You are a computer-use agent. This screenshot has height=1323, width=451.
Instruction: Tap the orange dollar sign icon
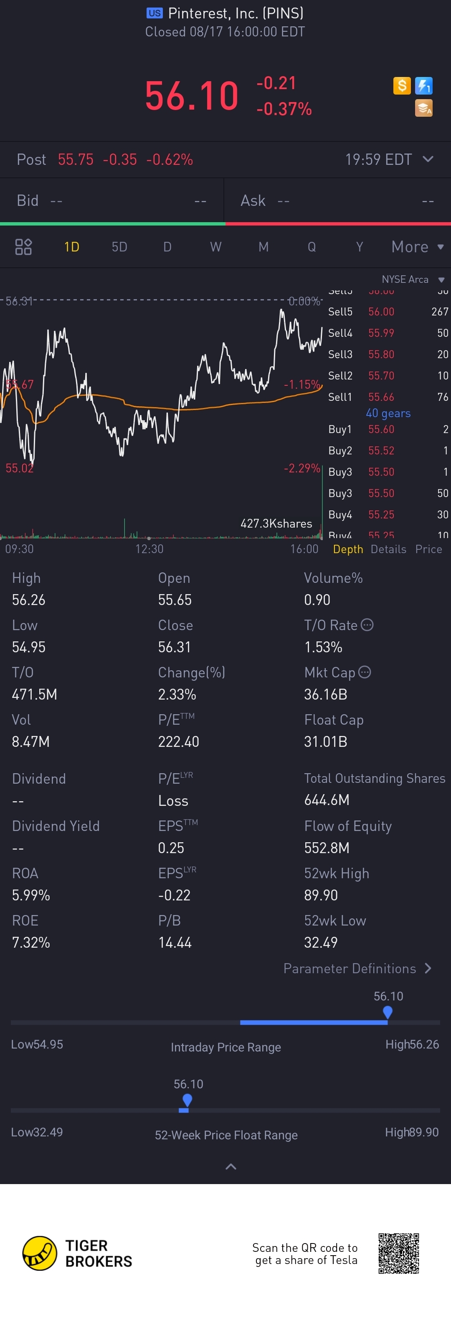point(402,86)
